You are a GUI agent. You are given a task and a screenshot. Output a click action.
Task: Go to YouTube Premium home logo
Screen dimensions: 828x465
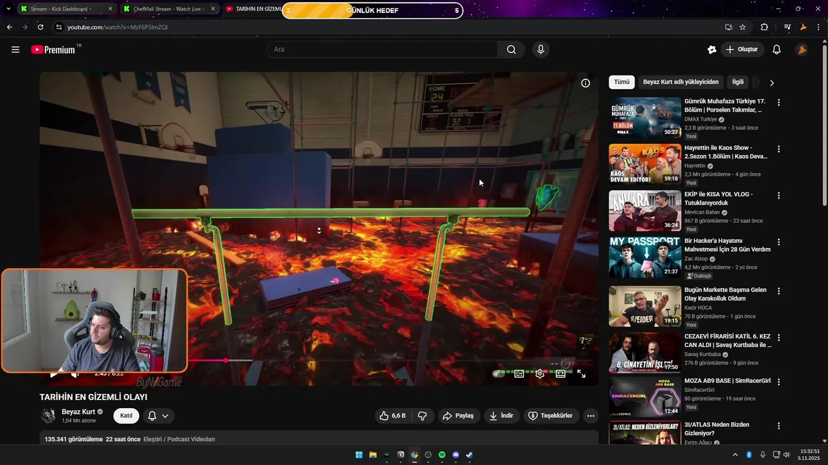[x=53, y=50]
